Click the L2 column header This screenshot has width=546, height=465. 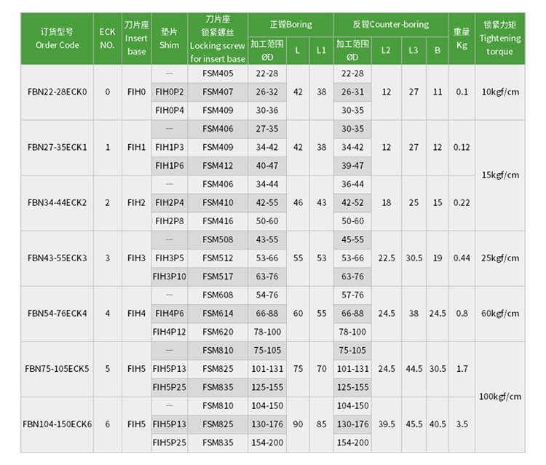[x=386, y=51]
